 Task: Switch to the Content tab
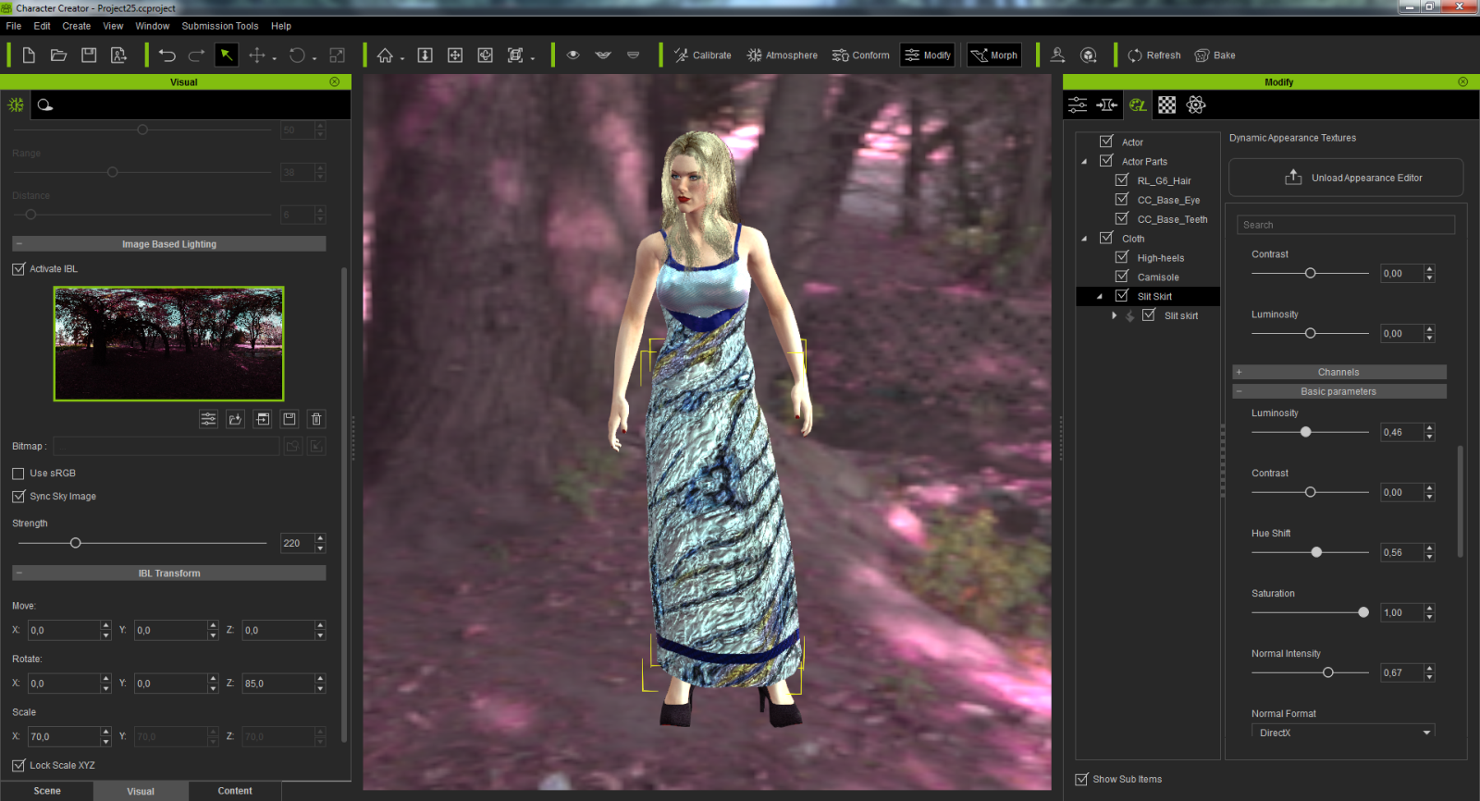(235, 791)
